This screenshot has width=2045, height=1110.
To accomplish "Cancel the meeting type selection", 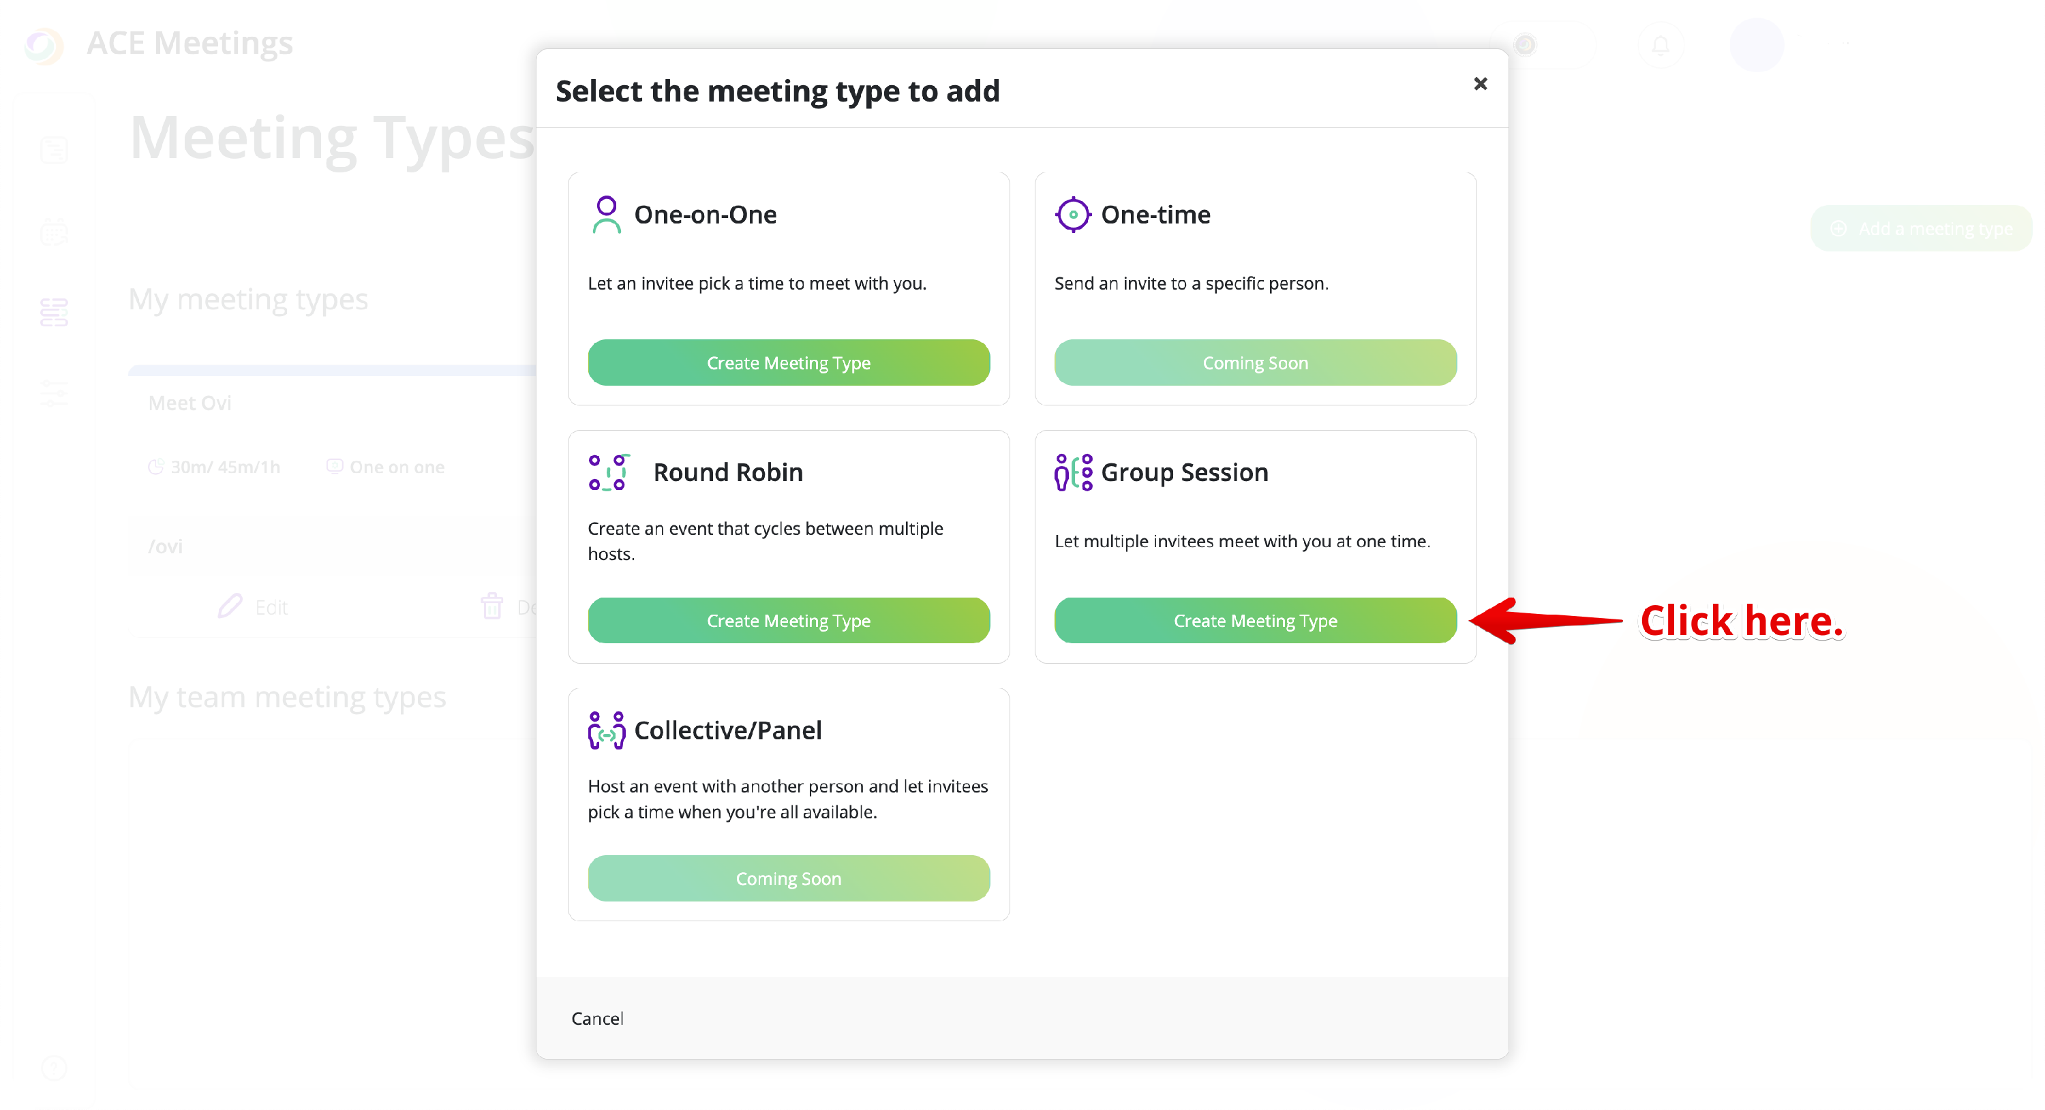I will pos(597,1018).
